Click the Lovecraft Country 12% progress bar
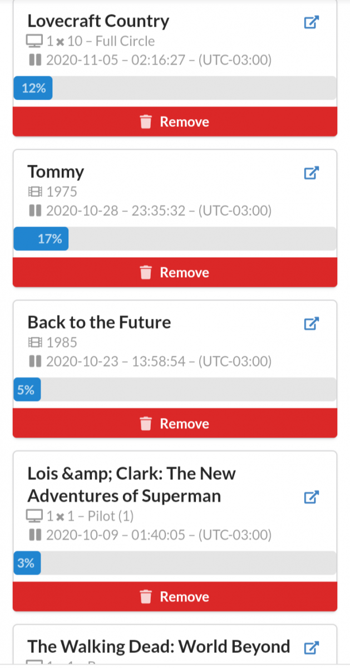The height and width of the screenshot is (668, 350). click(x=175, y=88)
